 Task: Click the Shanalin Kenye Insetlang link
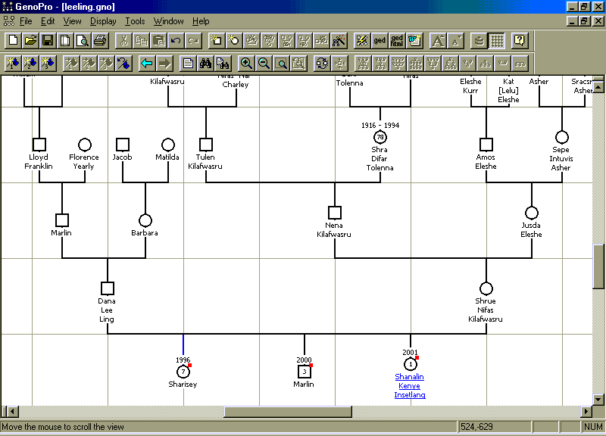[410, 385]
